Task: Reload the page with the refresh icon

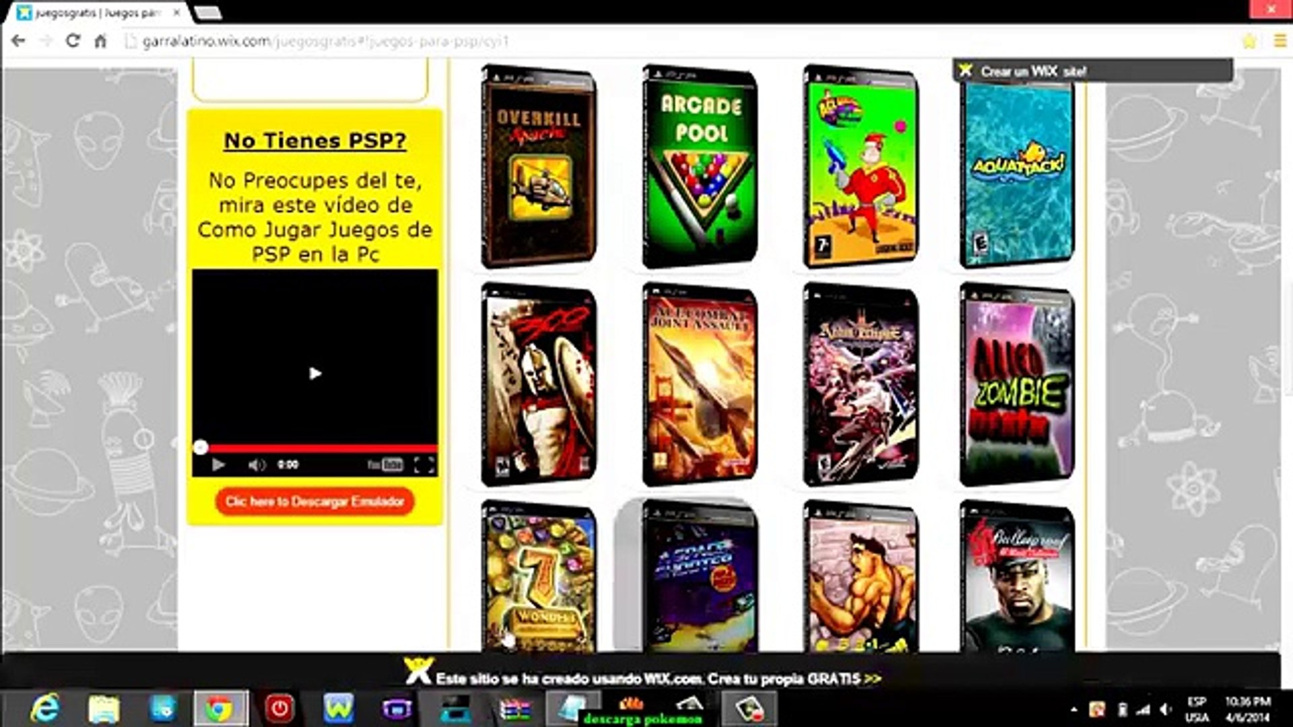Action: click(73, 41)
